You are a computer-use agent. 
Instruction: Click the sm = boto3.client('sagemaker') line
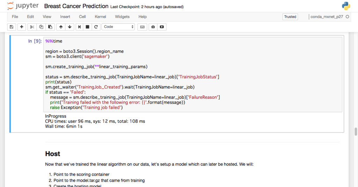coord(77,56)
